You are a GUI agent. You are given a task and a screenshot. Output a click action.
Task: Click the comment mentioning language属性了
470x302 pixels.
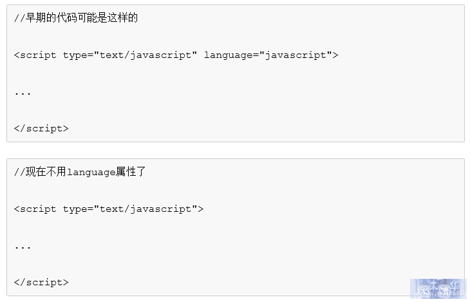pyautogui.click(x=80, y=172)
